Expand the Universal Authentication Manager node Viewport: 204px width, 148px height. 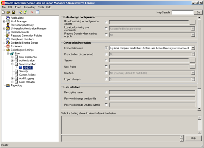[4, 29]
